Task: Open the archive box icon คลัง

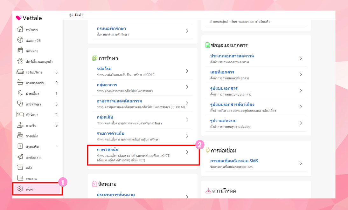Action: (x=20, y=168)
